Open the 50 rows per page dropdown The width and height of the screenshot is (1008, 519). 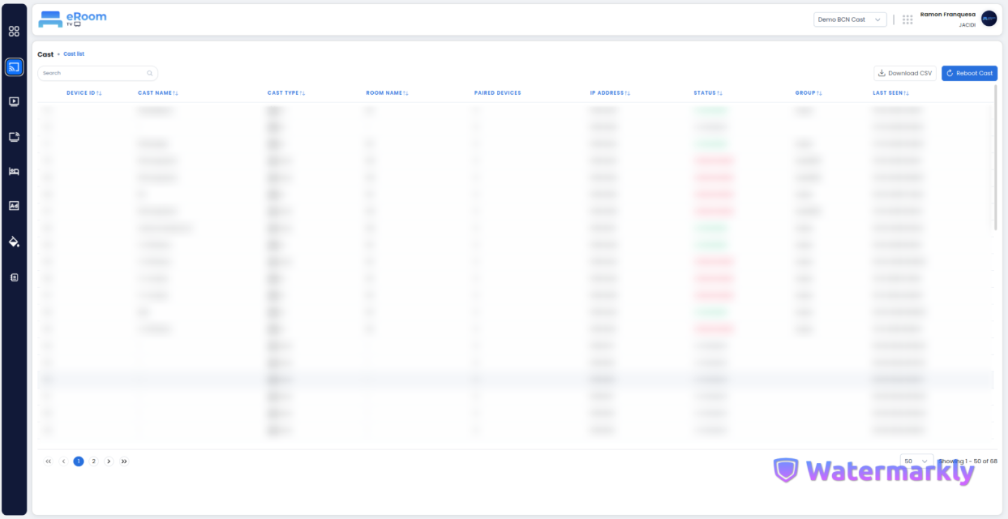[x=916, y=461]
